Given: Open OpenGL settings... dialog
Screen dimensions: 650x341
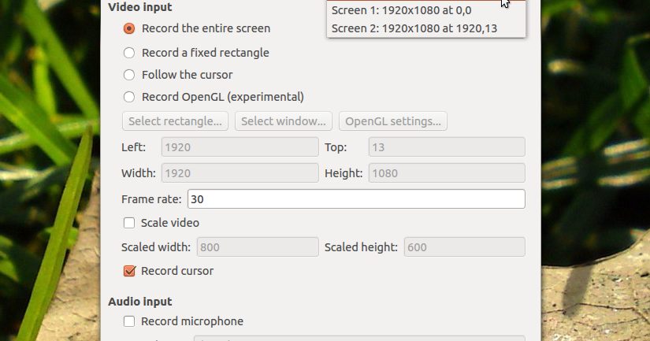Looking at the screenshot, I should 393,121.
